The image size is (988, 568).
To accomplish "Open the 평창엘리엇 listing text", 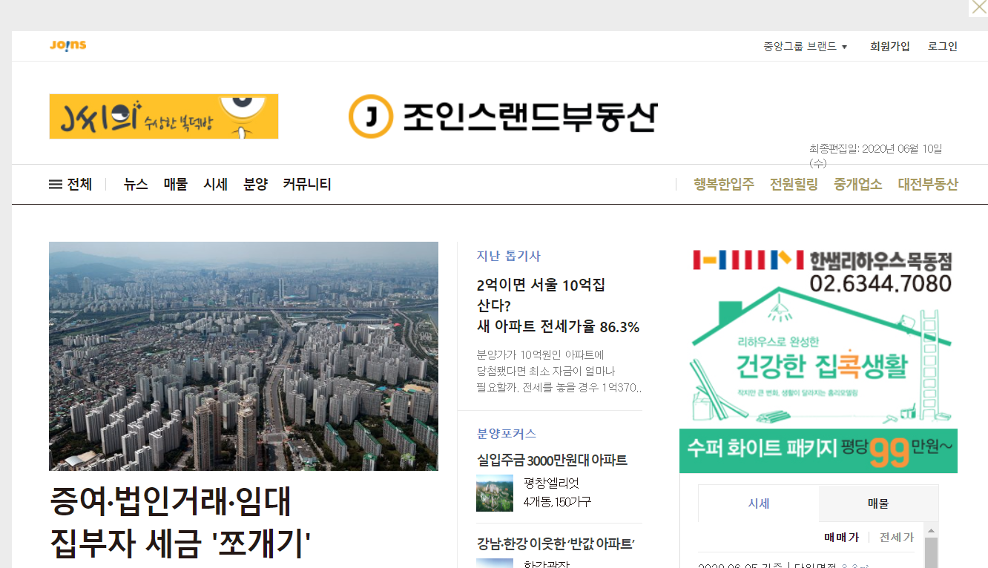I will click(557, 493).
